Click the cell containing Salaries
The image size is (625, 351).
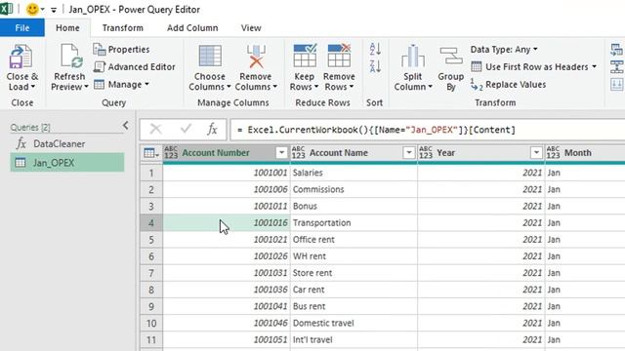(354, 173)
